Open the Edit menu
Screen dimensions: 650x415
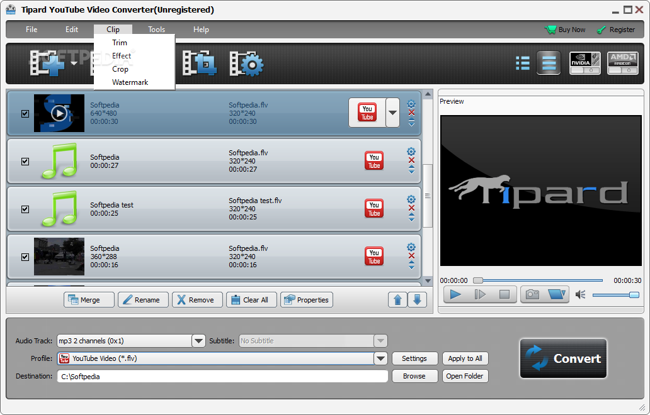(x=72, y=30)
